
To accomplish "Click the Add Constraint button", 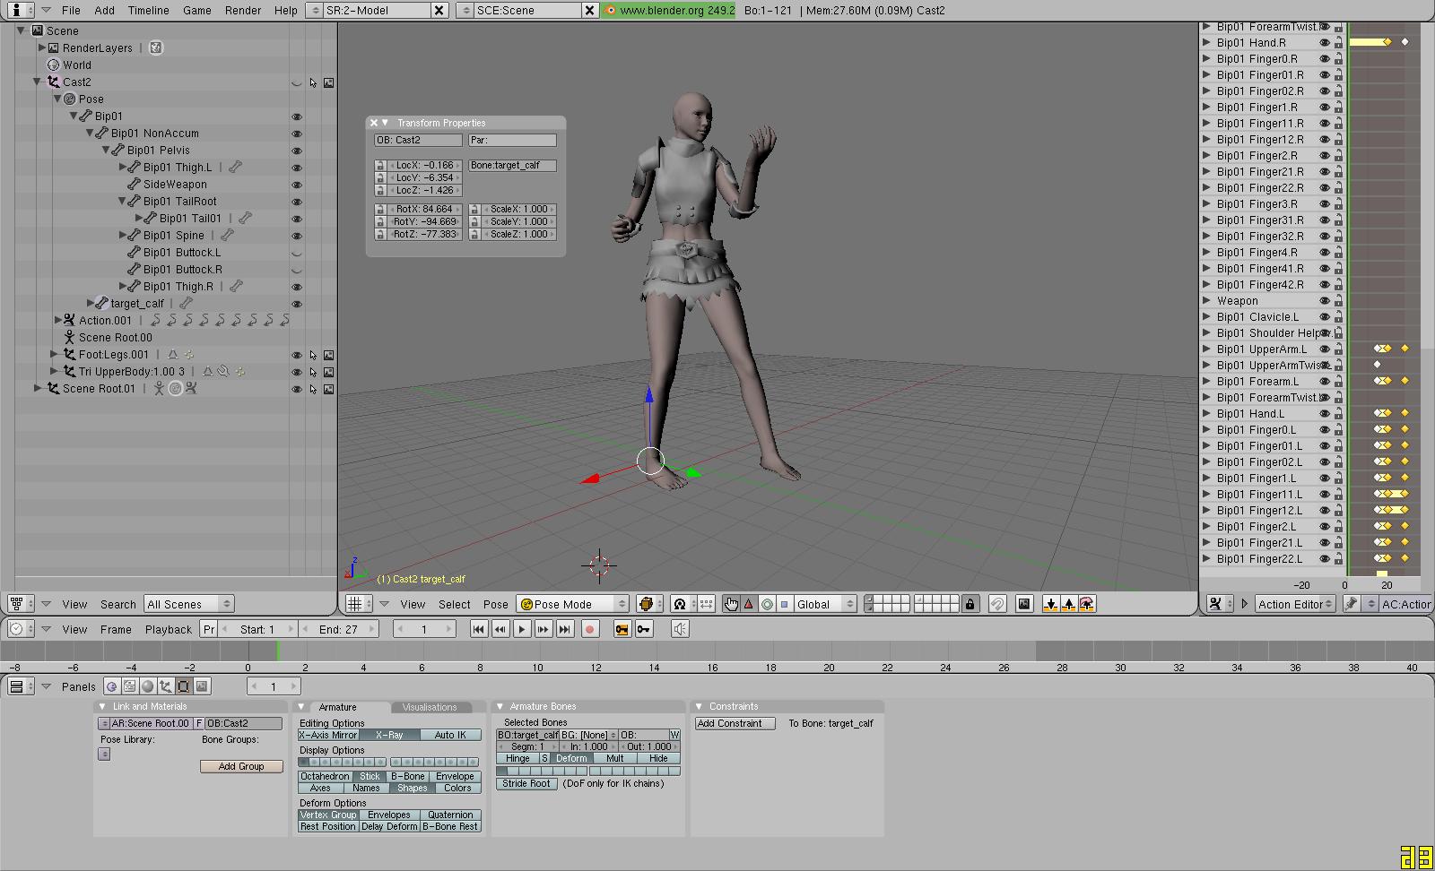I will [735, 723].
